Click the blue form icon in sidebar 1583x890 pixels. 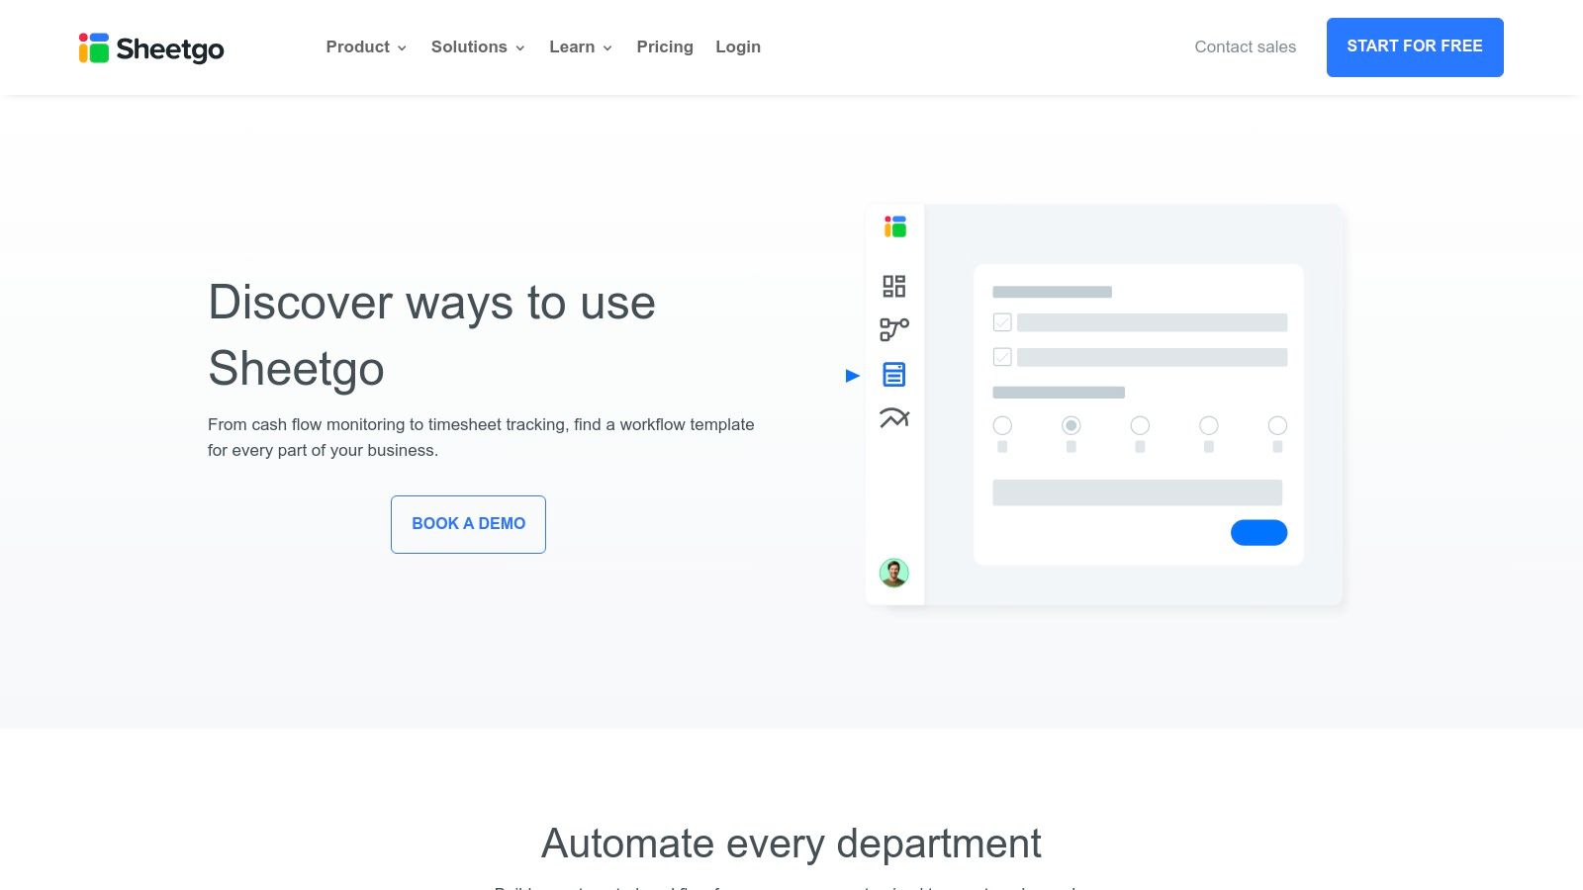tap(893, 374)
